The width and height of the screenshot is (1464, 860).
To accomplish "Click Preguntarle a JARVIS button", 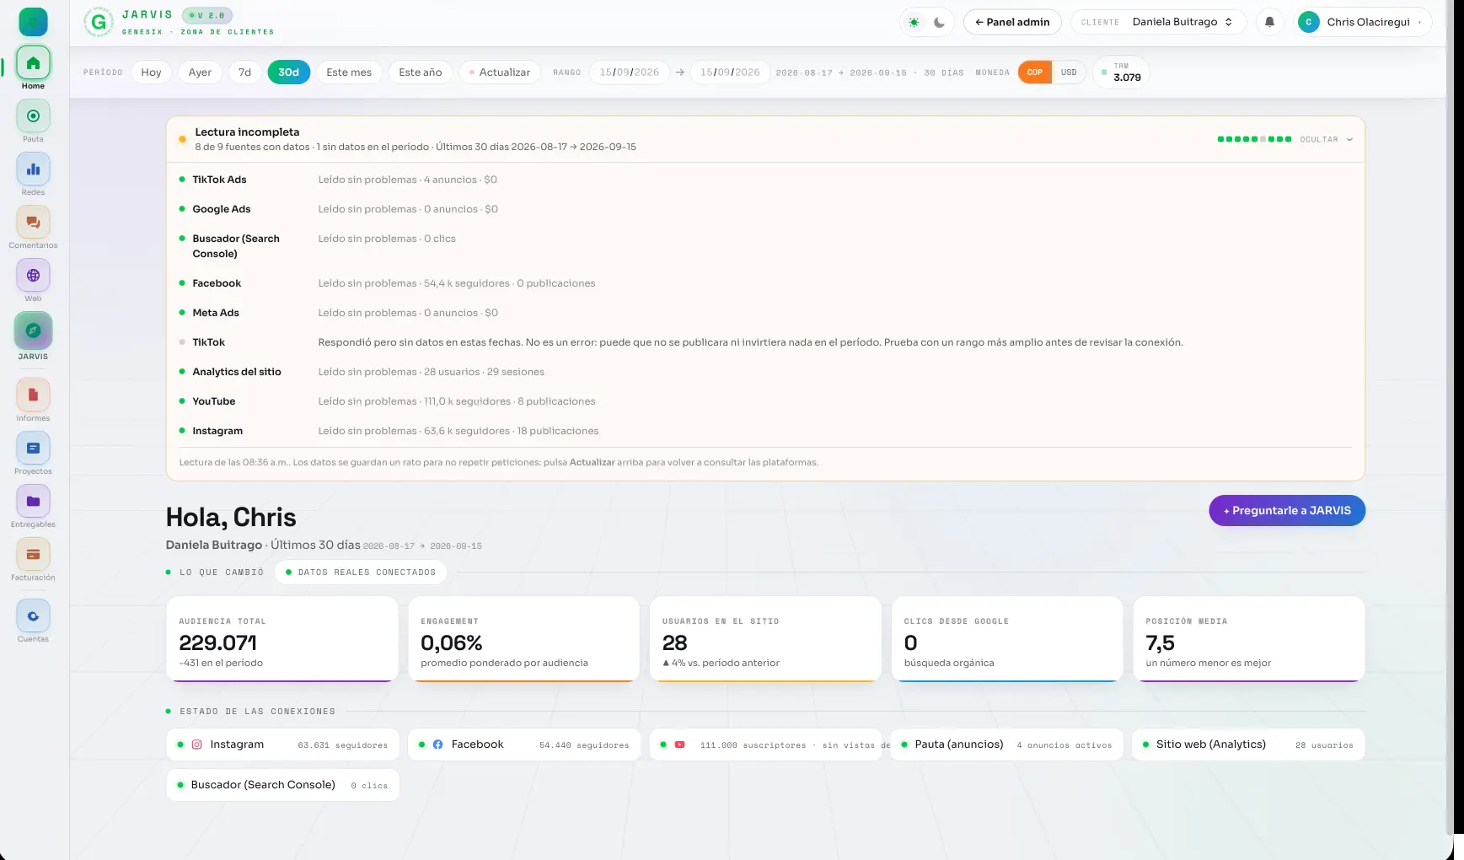I will point(1286,510).
